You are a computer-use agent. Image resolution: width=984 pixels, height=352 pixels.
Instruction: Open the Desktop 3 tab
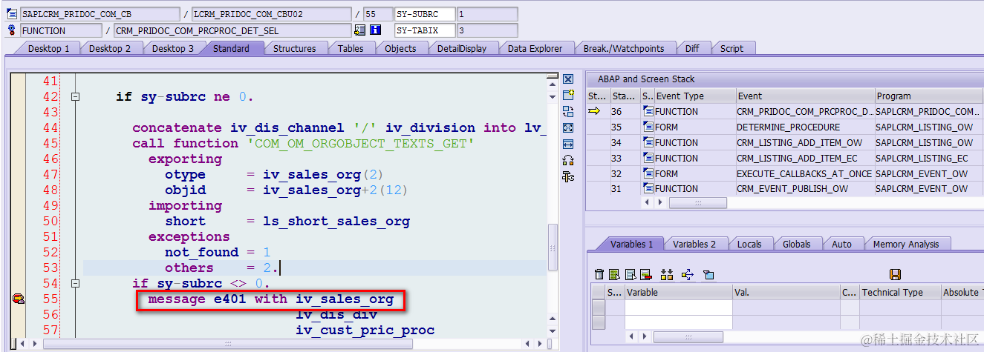point(173,48)
